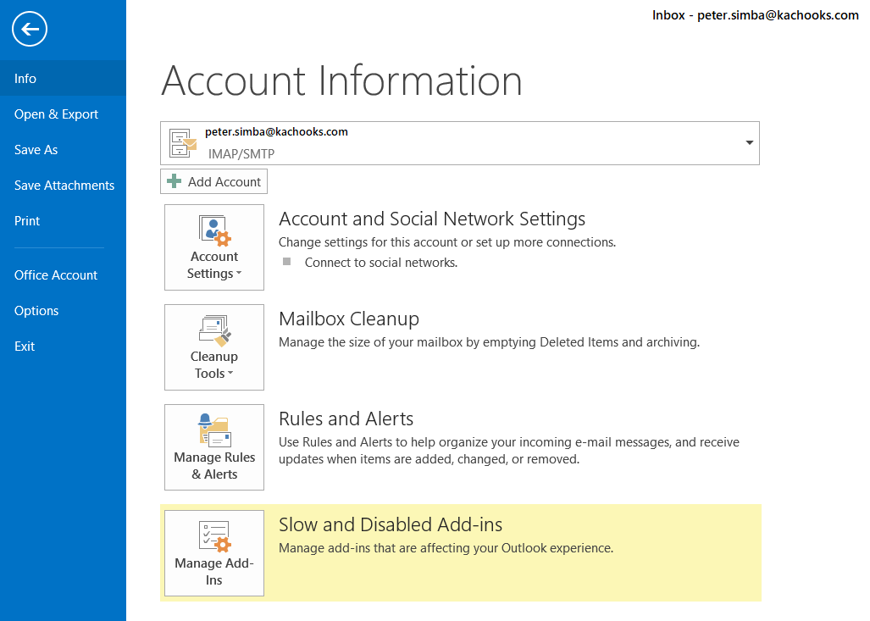Click the Manage Rules & Alerts button label
Viewport: 870px width, 621px height.
point(214,466)
